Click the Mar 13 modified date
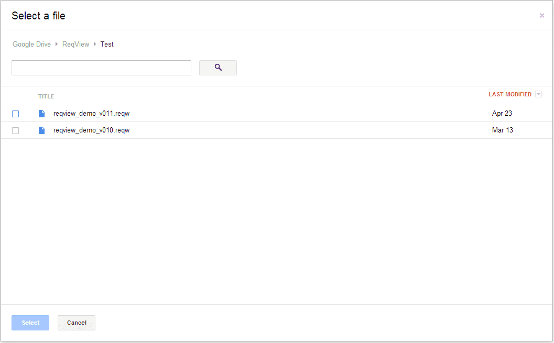The image size is (554, 343). coord(503,130)
